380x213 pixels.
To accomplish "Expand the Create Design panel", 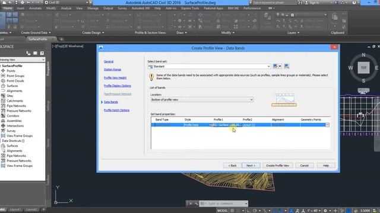I will [x=93, y=33].
